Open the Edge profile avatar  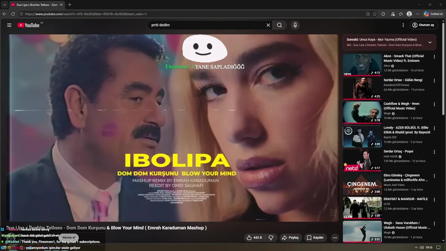click(x=409, y=14)
